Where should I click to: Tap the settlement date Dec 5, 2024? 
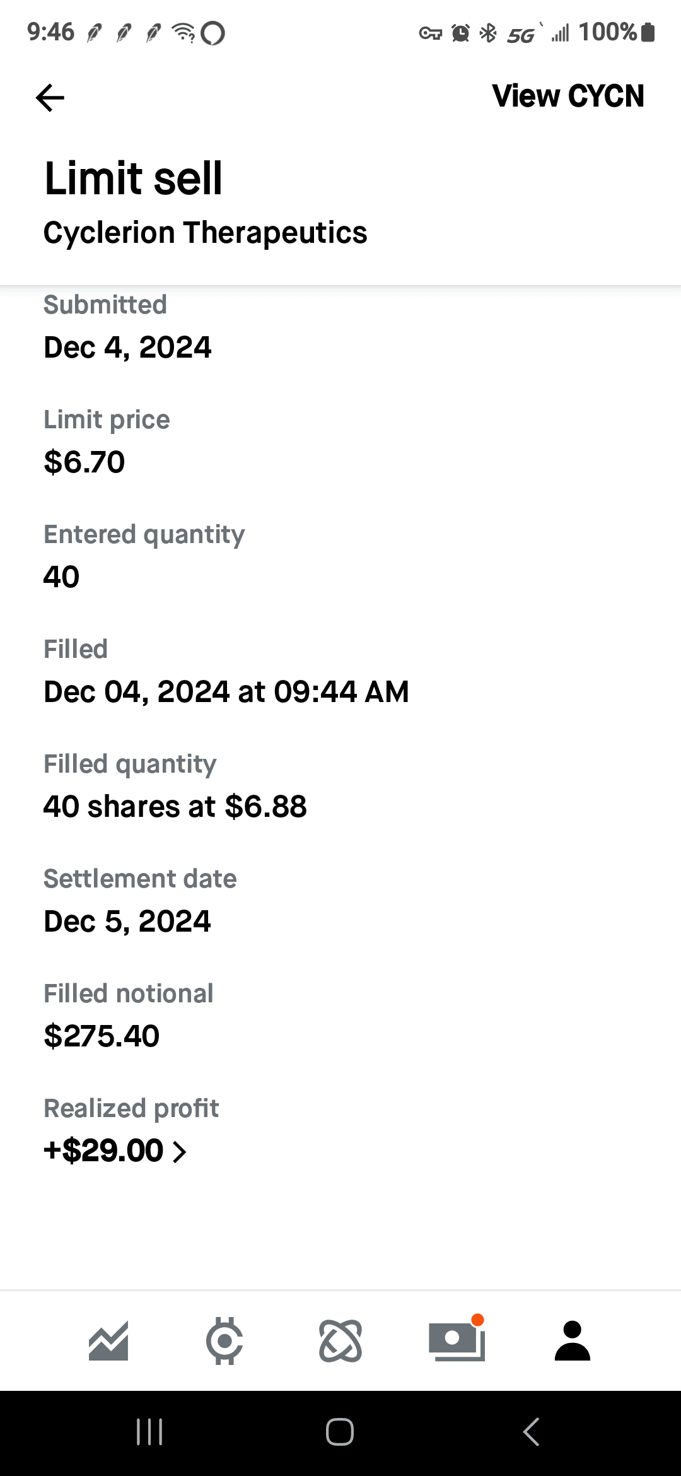pyautogui.click(x=127, y=921)
